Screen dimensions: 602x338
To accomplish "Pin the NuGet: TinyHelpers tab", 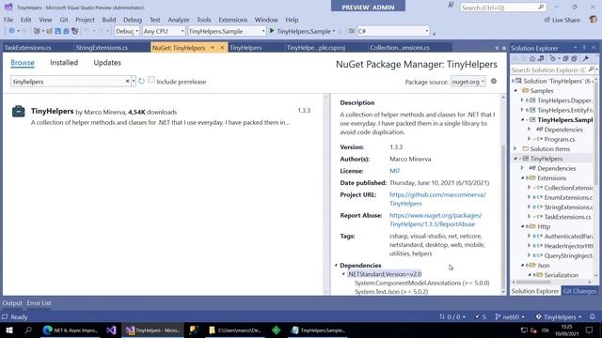I will pyautogui.click(x=213, y=48).
